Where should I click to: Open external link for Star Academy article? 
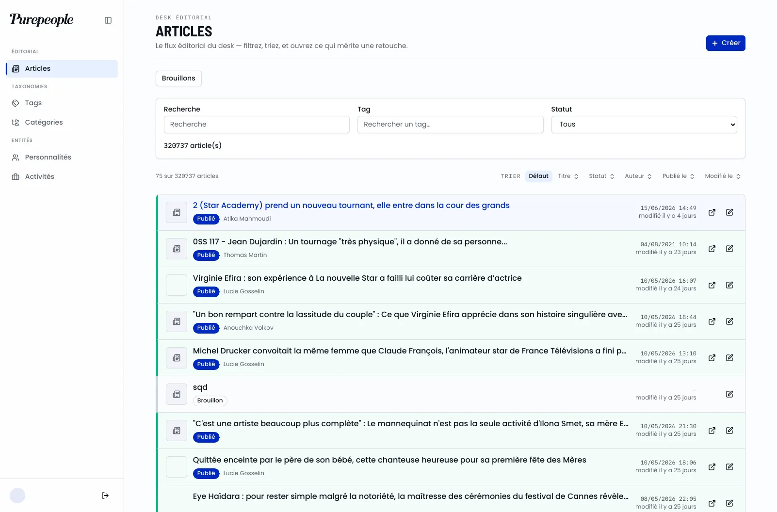712,212
